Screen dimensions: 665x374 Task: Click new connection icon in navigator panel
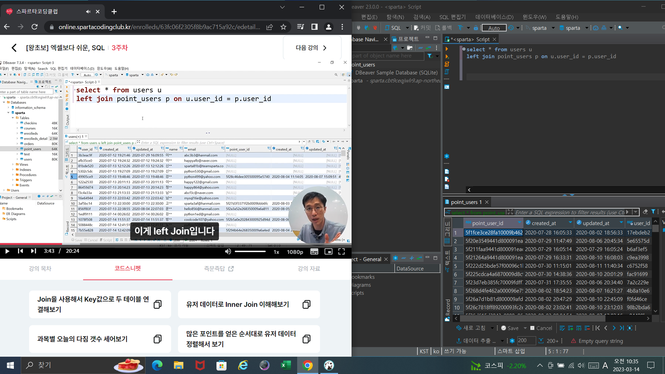click(395, 48)
